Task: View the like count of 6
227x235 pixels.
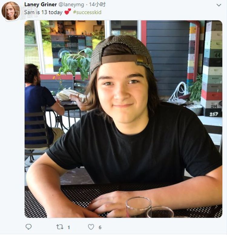Action: click(x=100, y=227)
